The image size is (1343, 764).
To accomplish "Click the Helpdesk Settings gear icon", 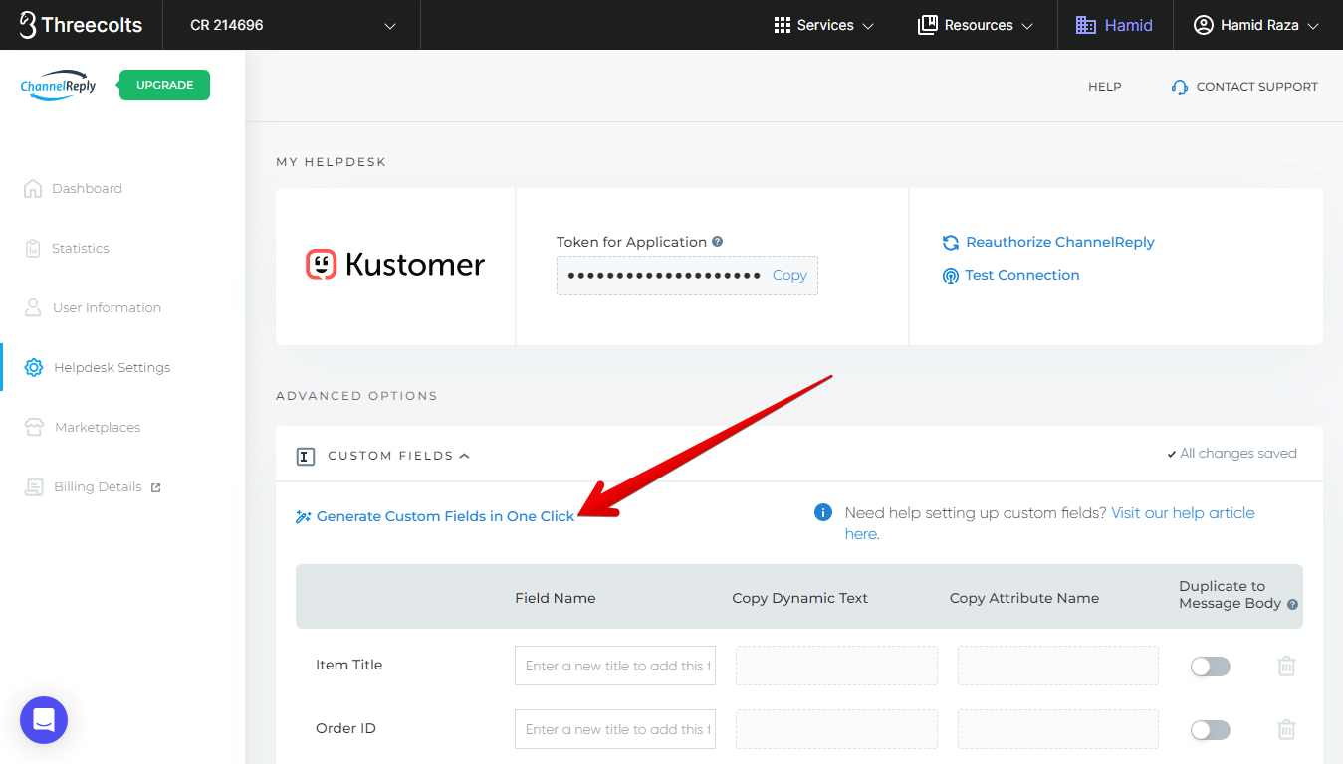I will tap(34, 367).
